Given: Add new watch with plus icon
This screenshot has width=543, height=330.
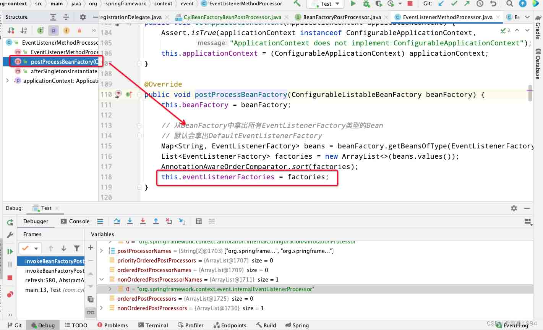Looking at the screenshot, I should click(91, 248).
